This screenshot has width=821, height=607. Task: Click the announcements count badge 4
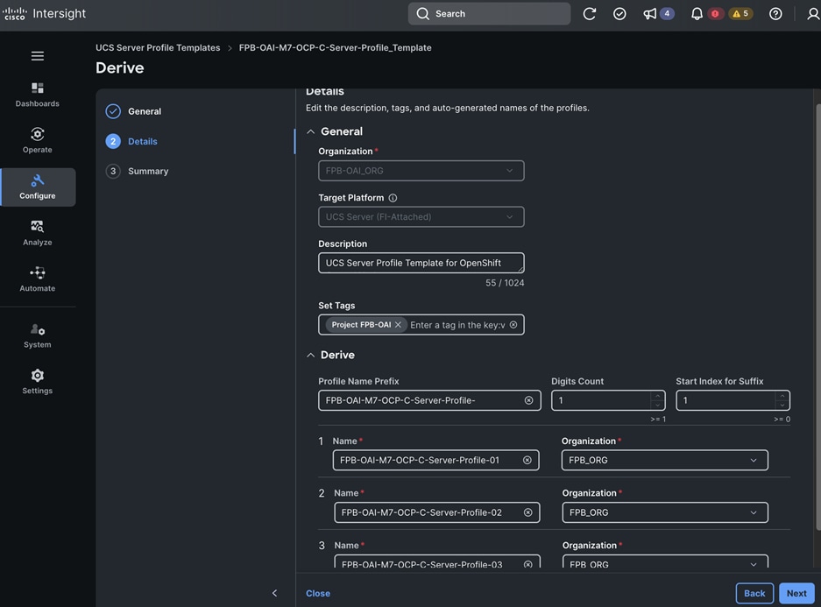(x=667, y=14)
